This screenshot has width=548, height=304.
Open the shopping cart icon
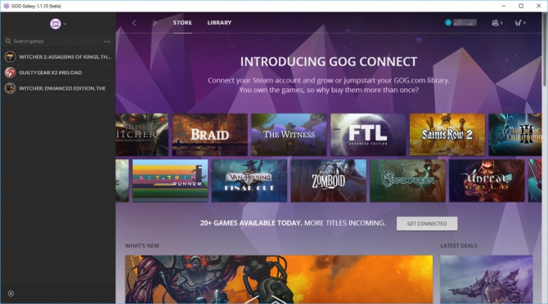(518, 23)
